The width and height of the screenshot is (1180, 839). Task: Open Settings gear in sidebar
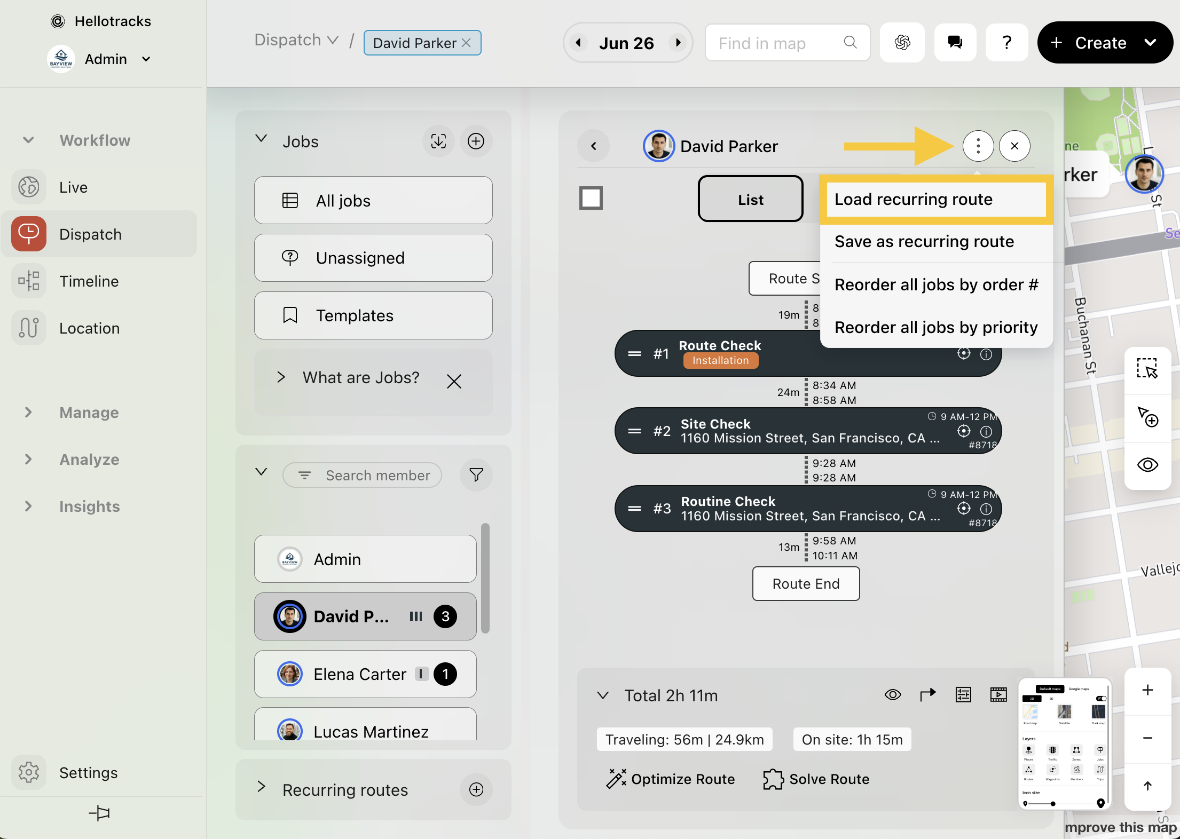(29, 772)
